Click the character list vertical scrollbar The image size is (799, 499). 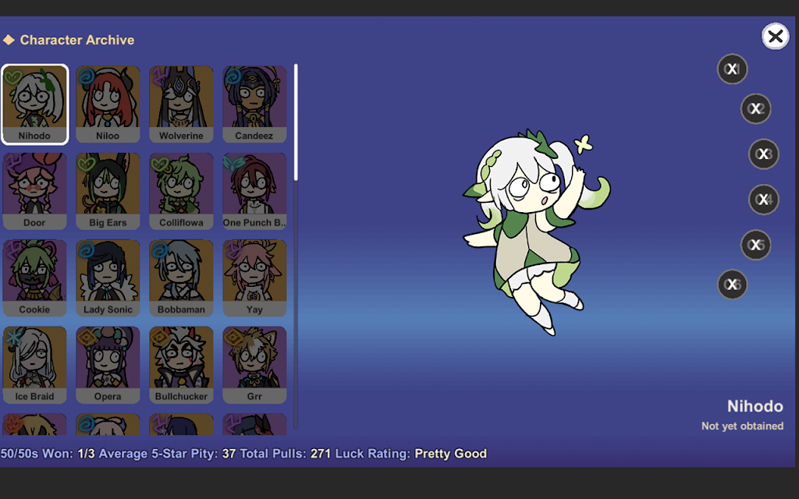click(x=296, y=125)
